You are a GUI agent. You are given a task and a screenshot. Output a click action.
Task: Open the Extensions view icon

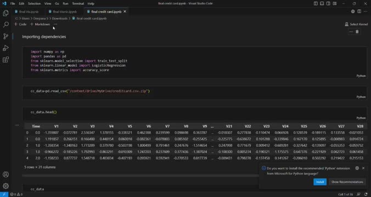[5, 60]
